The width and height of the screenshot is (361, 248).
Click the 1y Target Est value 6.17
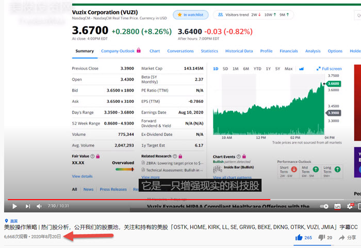coord(199,146)
